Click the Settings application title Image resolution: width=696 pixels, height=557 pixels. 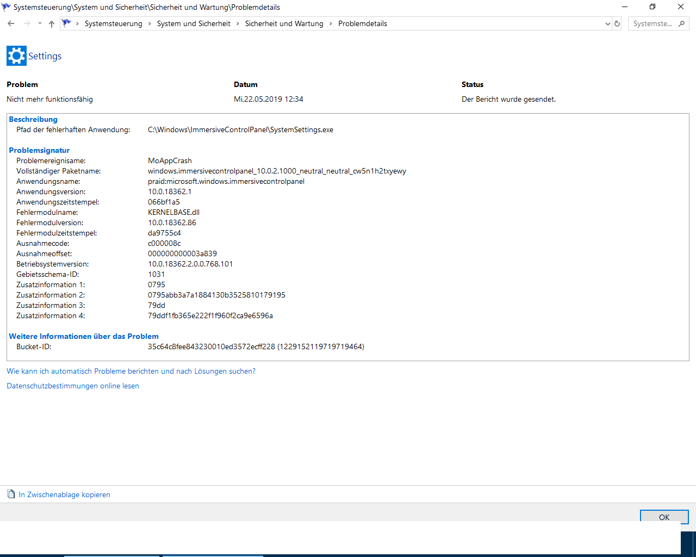pos(45,56)
